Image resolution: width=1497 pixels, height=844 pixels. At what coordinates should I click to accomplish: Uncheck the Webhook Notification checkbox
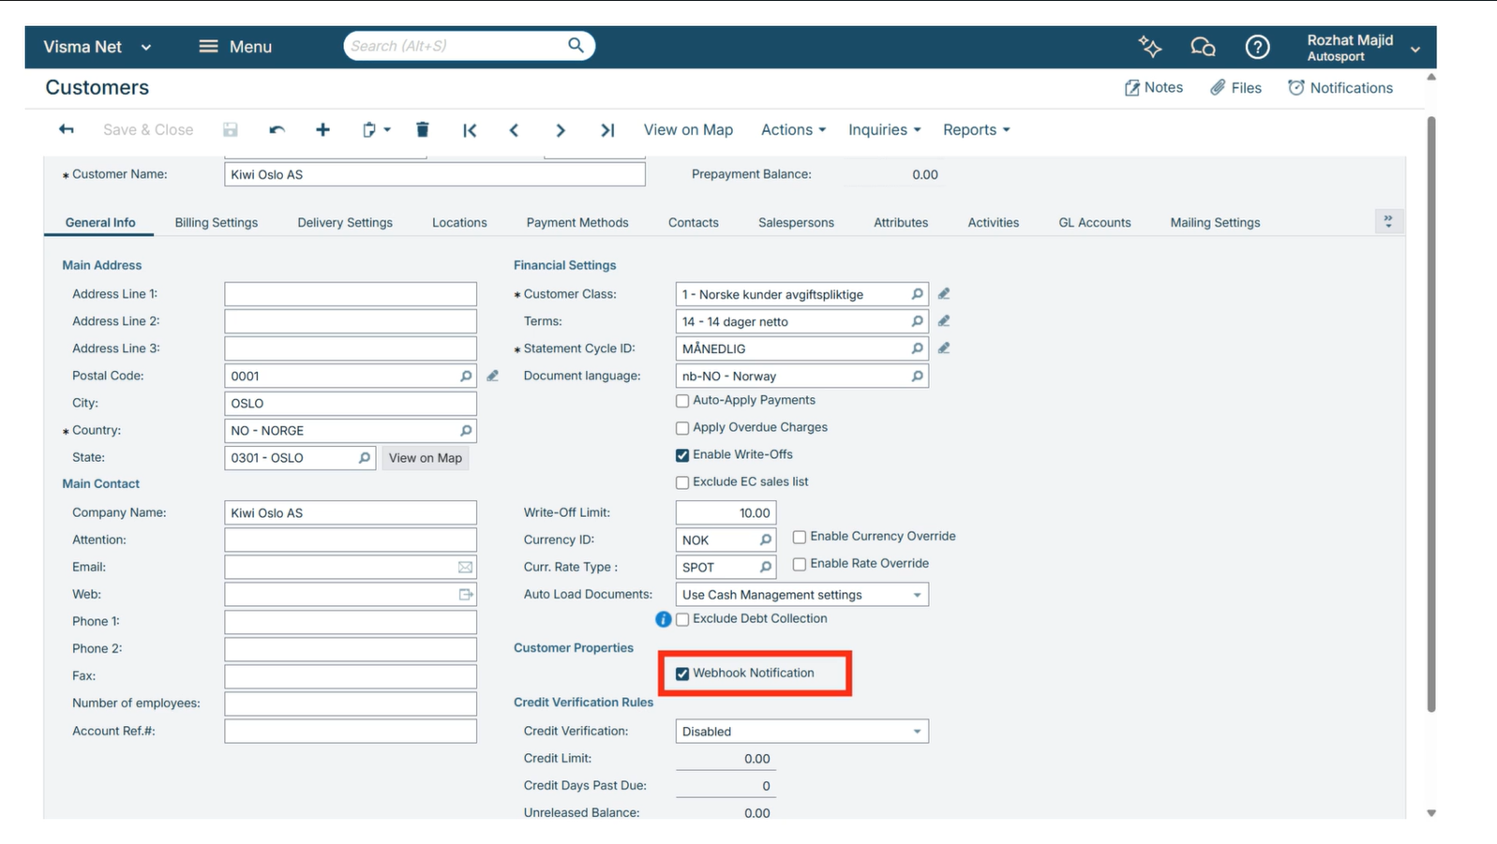point(682,674)
